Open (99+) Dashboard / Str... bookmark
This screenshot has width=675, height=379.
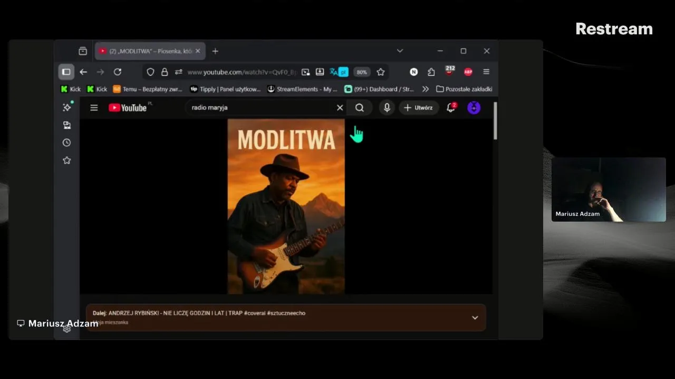click(379, 89)
